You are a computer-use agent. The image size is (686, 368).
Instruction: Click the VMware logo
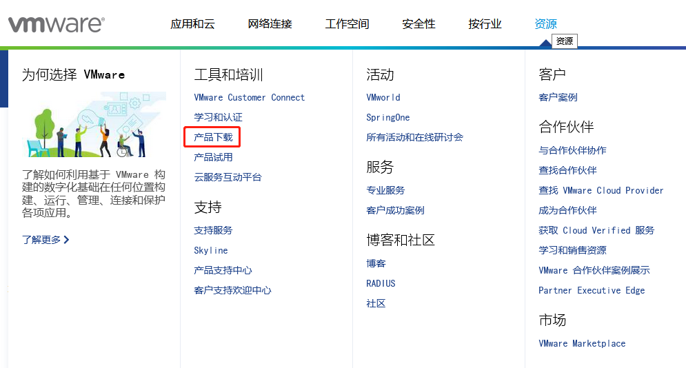(x=56, y=24)
